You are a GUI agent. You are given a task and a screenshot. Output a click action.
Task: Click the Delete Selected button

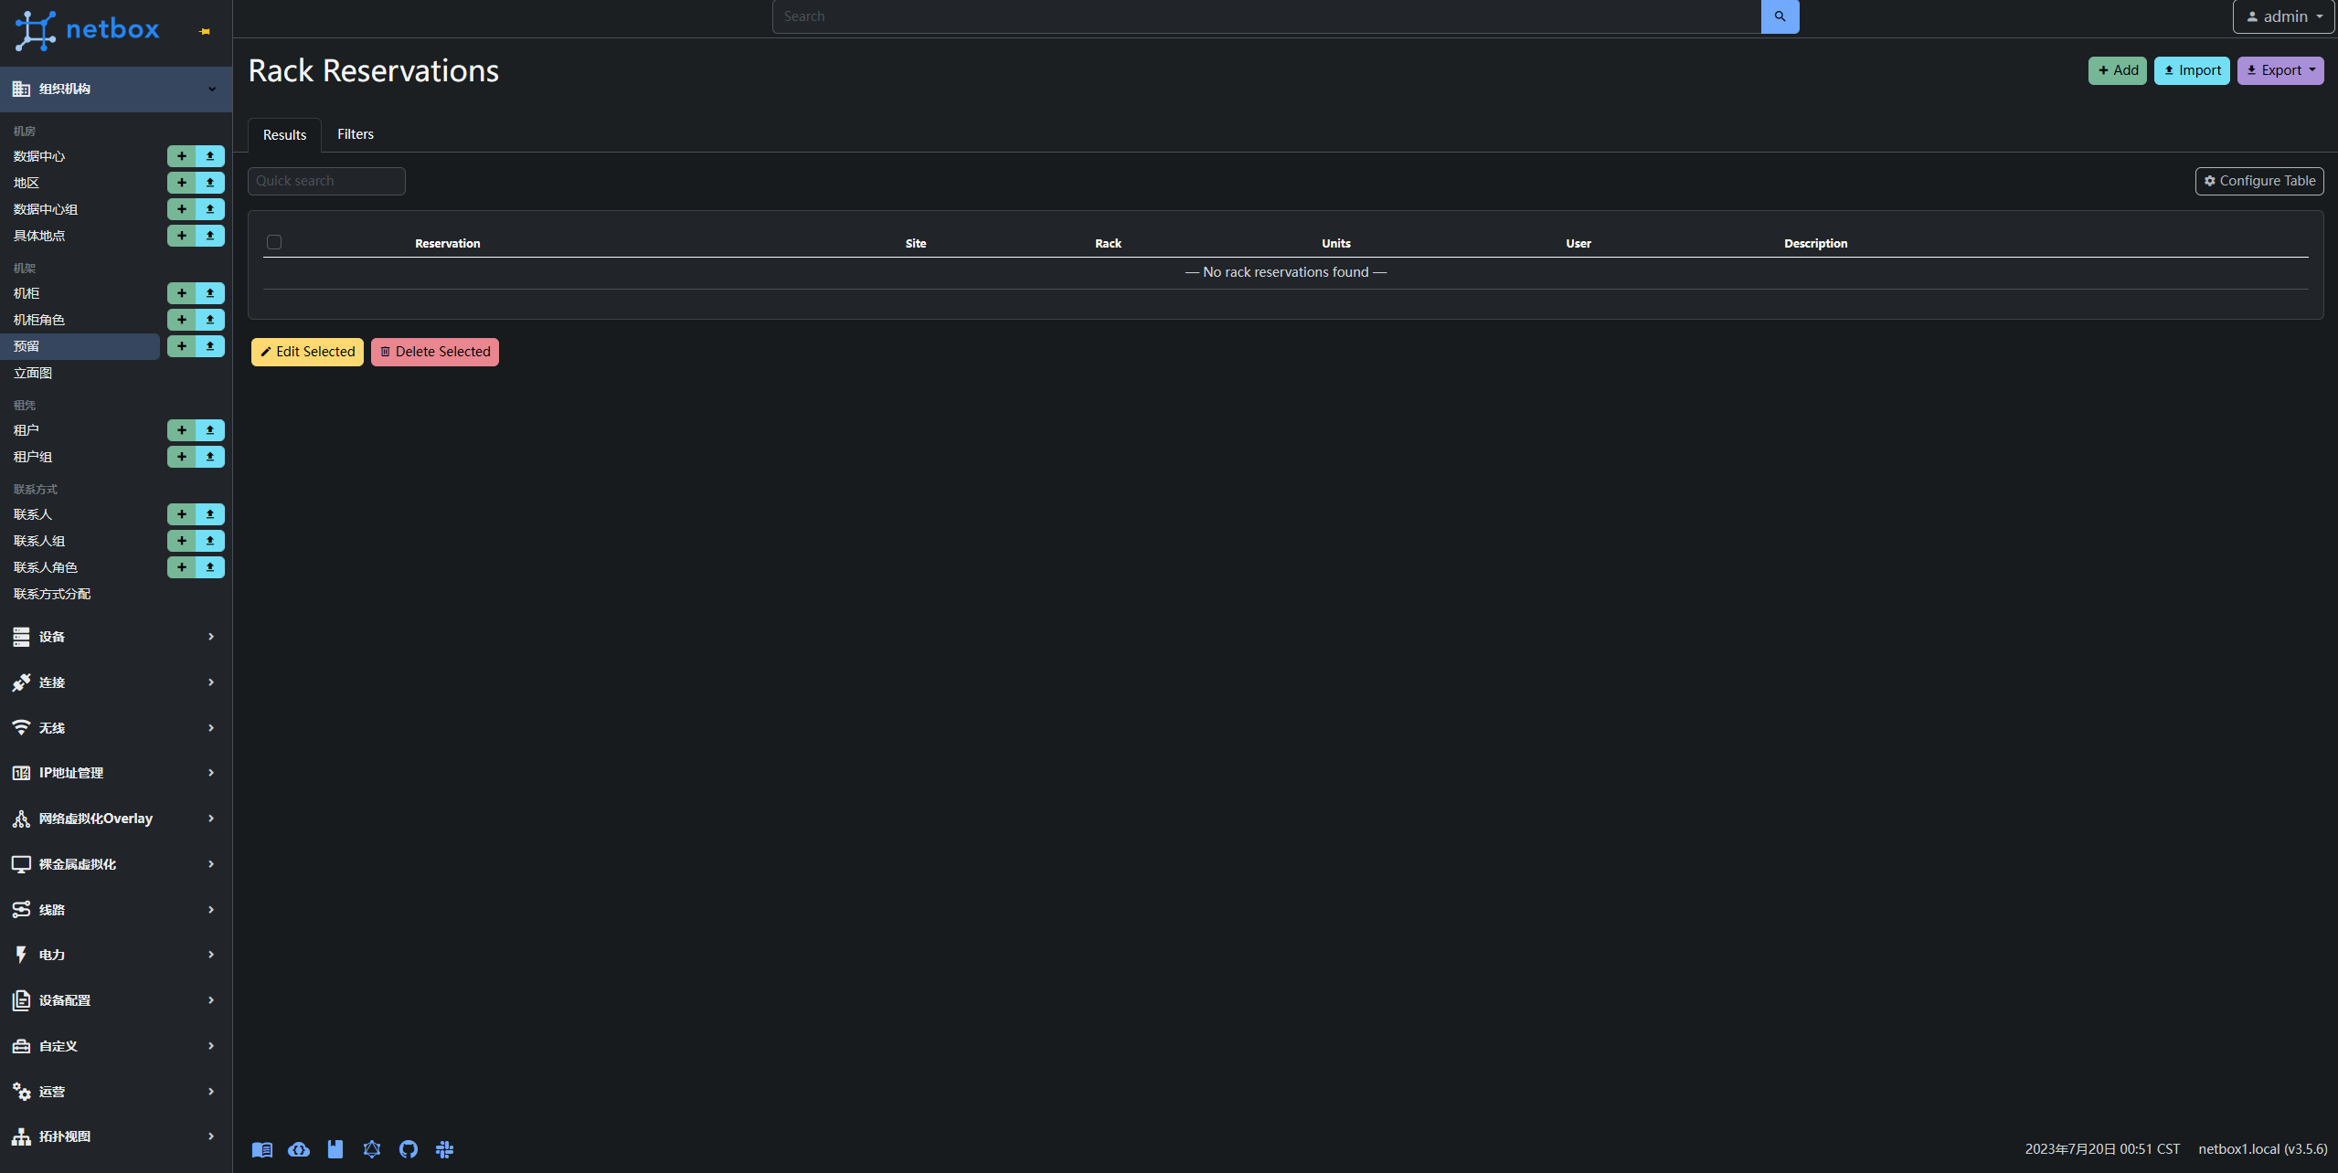434,352
